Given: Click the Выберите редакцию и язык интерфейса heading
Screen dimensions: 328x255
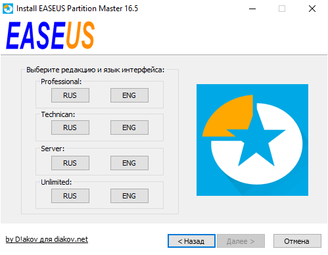Looking at the screenshot, I should click(x=95, y=70).
